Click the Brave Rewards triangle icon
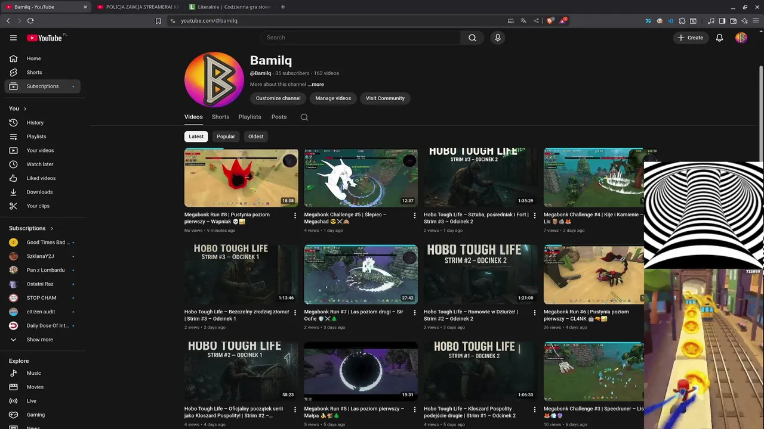Image resolution: width=764 pixels, height=429 pixels. pos(563,21)
